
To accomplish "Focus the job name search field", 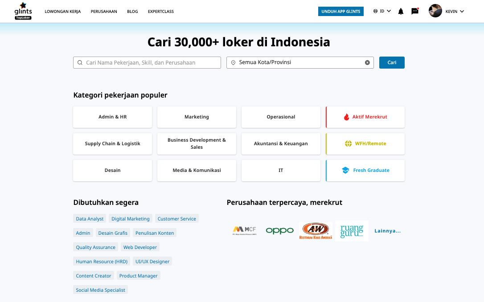I will [147, 63].
